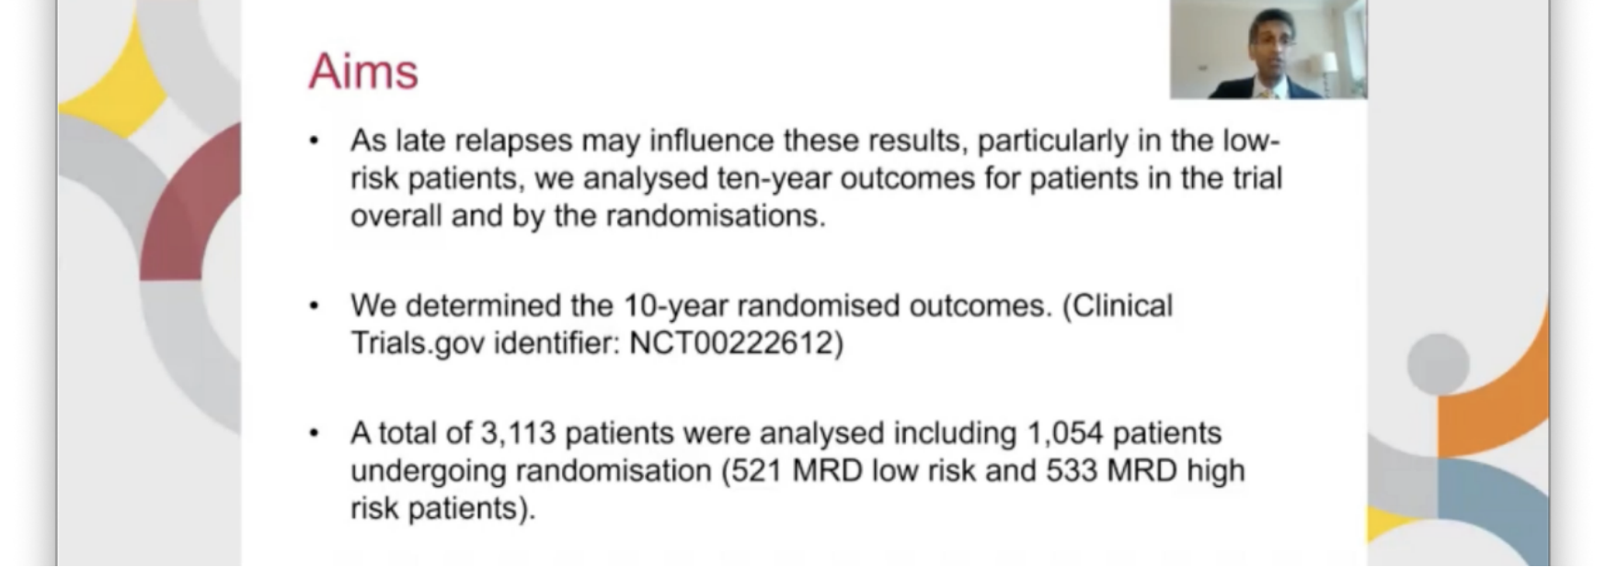Click the "Clinical Trials.gov" text
The width and height of the screenshot is (1606, 567).
pos(1117,306)
